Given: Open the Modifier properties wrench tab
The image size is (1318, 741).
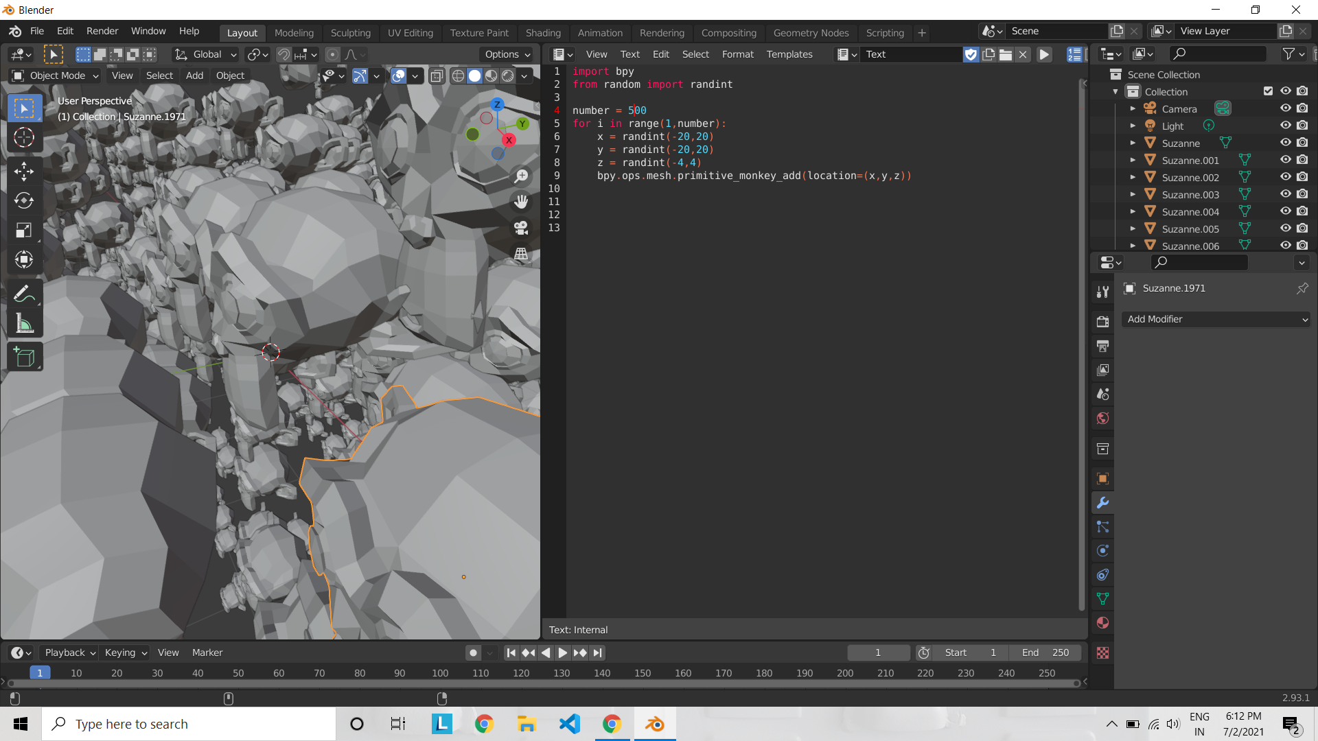Looking at the screenshot, I should [x=1102, y=503].
